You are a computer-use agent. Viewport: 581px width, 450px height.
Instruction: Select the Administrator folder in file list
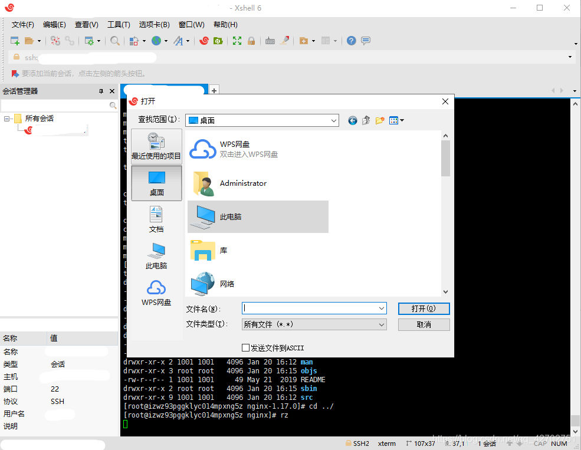(258, 183)
